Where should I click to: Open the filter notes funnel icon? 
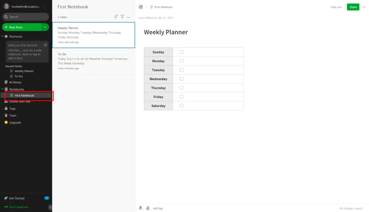[x=122, y=17]
